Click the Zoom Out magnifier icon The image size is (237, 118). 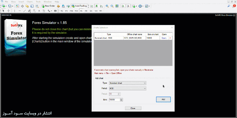click(112, 6)
